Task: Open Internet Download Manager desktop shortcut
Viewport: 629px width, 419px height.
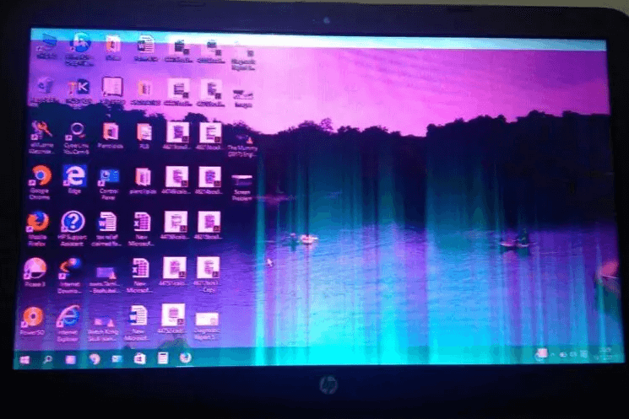Action: (72, 268)
